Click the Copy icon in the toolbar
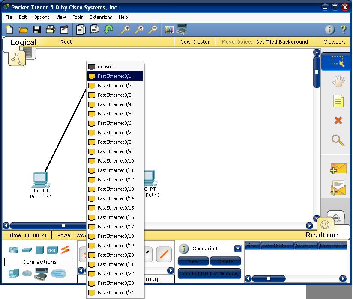 coord(81,30)
